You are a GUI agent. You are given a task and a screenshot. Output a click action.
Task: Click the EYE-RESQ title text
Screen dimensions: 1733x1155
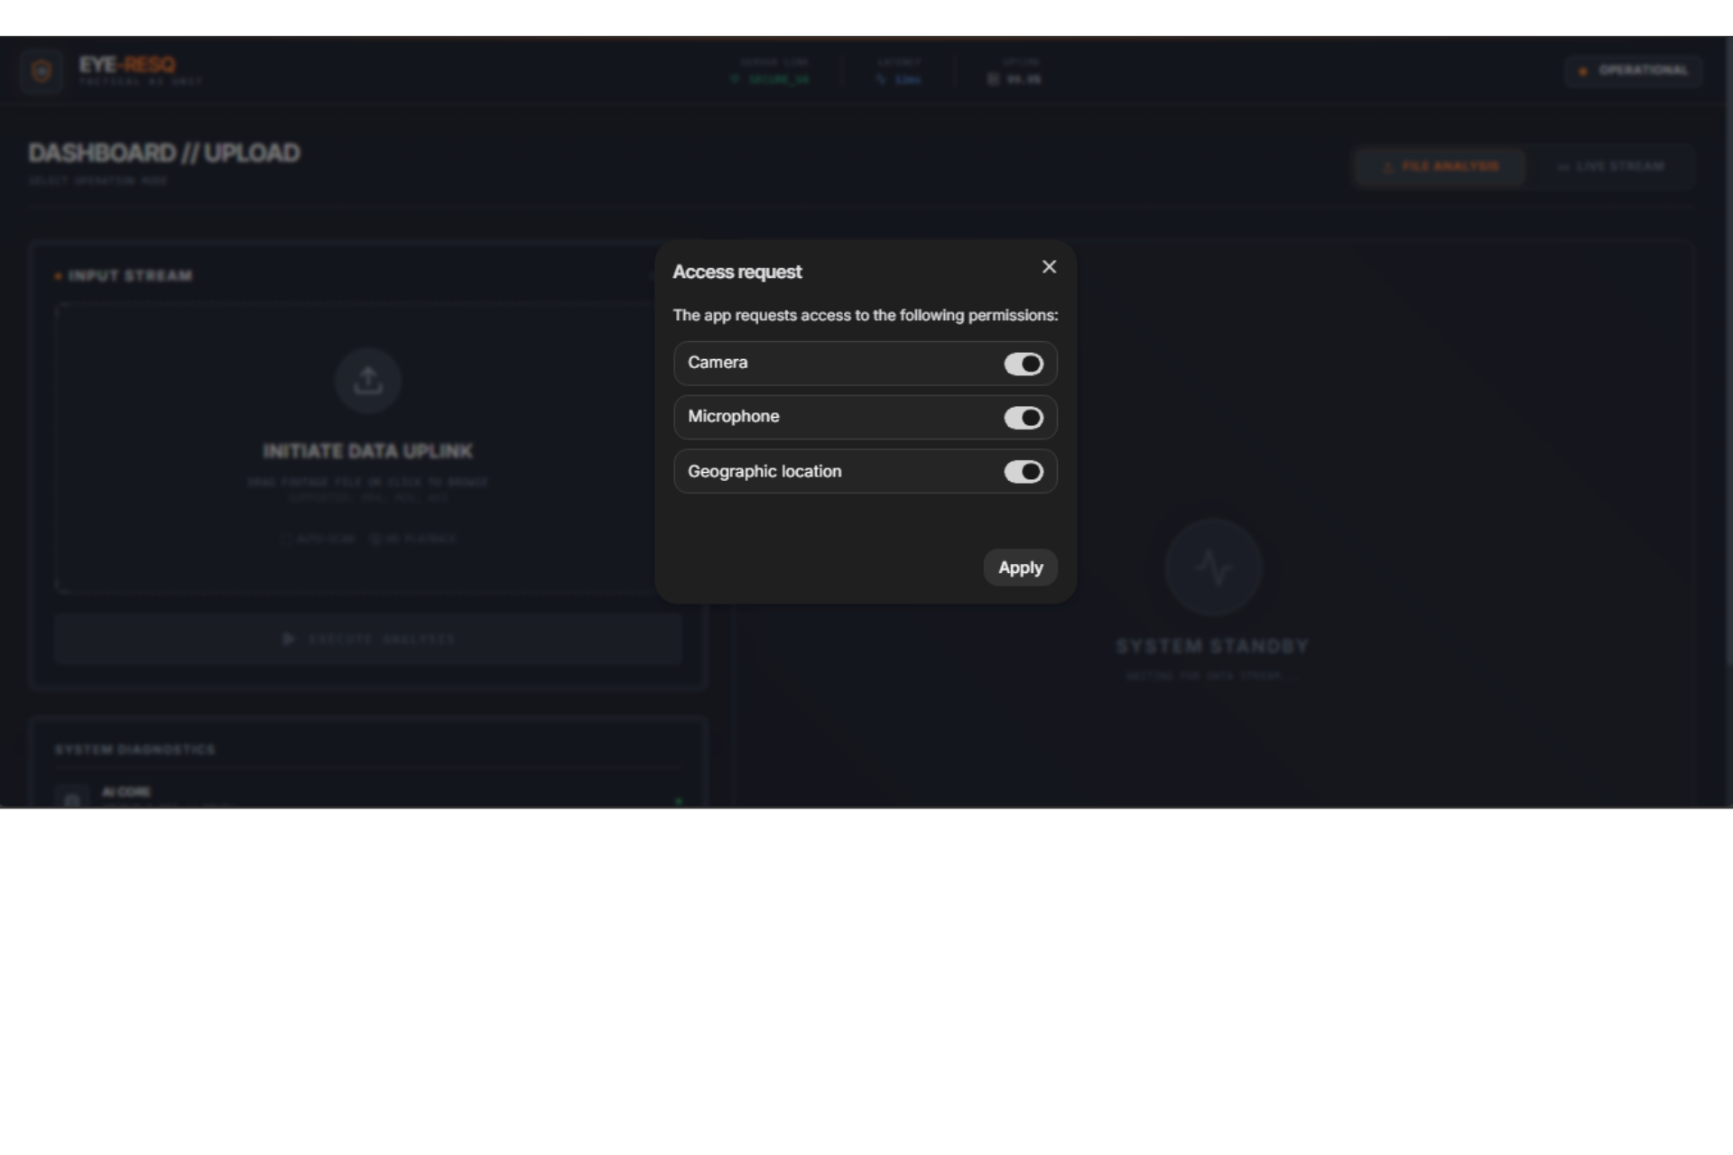tap(127, 65)
